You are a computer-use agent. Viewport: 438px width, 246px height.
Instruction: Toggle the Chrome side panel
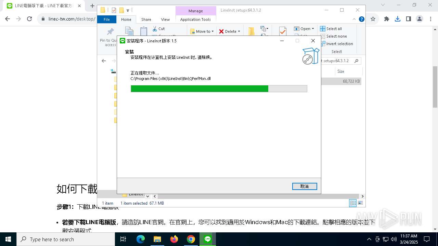(409, 19)
